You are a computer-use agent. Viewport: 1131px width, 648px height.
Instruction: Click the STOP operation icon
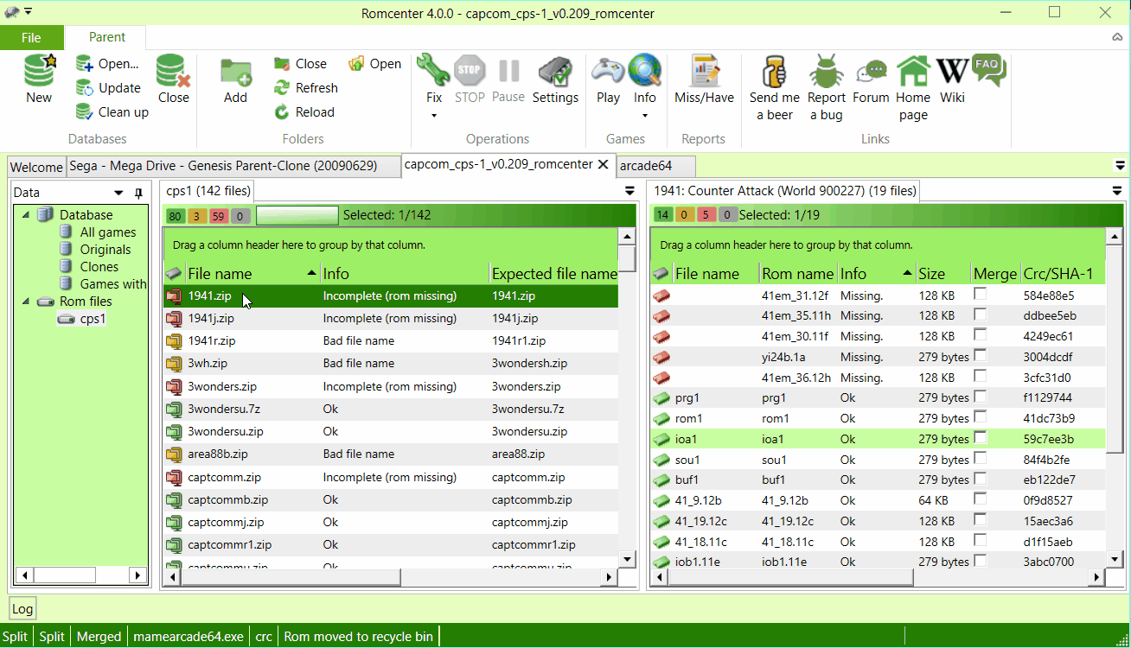click(470, 70)
